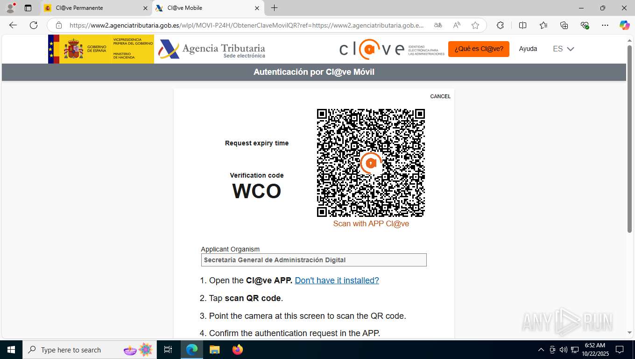Click CANCEL to abort authentication
This screenshot has width=635, height=359.
click(440, 96)
